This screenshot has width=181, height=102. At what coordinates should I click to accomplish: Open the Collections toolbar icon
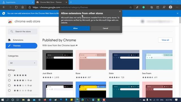[x=152, y=7]
